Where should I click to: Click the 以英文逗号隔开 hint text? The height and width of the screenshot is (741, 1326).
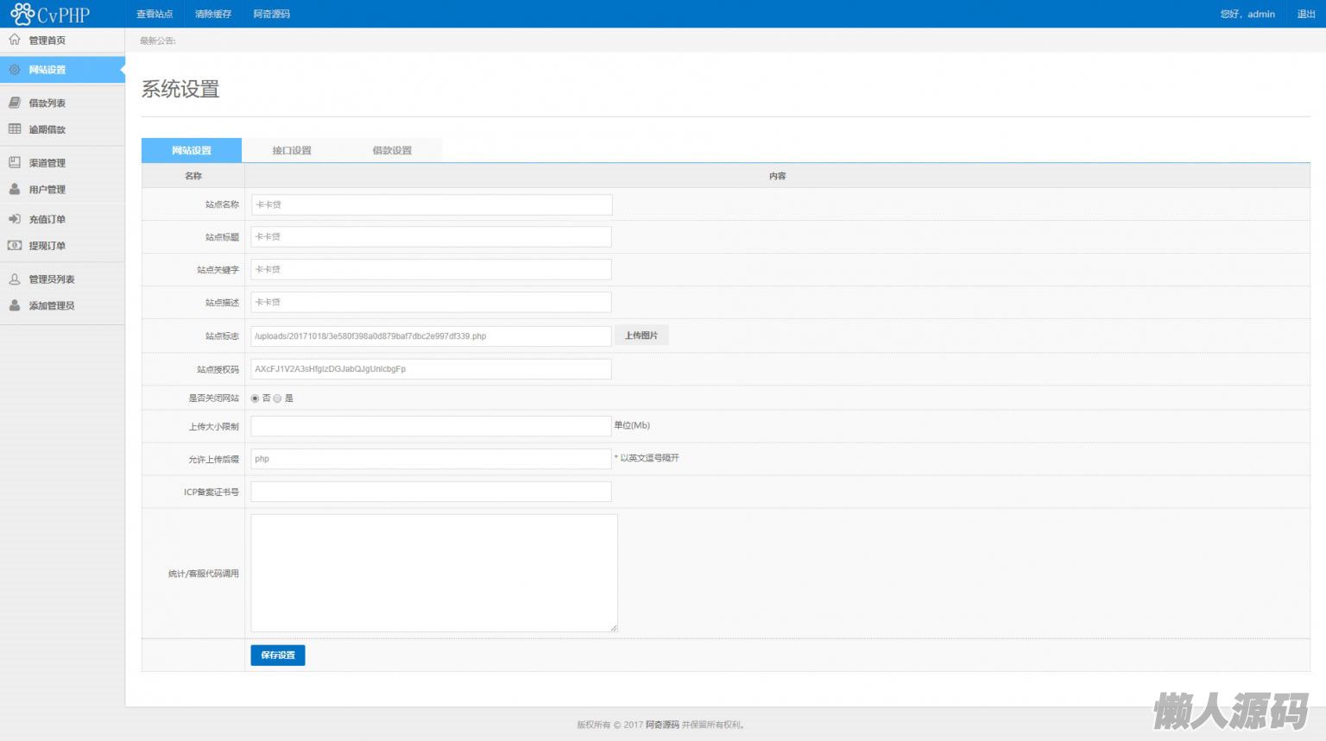(x=647, y=458)
